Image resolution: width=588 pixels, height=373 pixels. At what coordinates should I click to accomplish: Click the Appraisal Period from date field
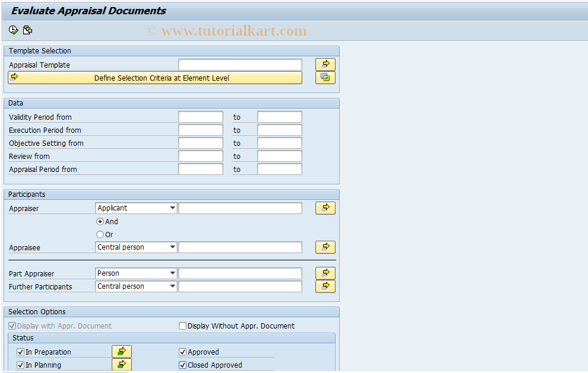pyautogui.click(x=201, y=169)
